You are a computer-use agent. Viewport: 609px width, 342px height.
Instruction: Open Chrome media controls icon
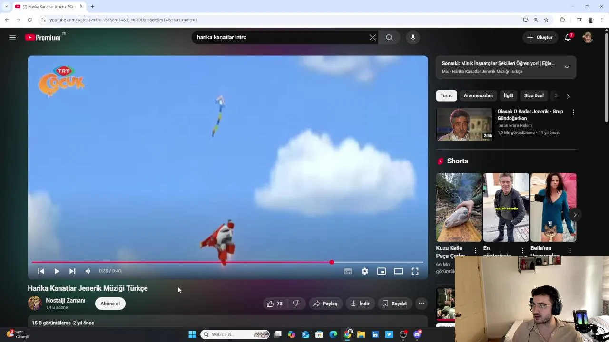pyautogui.click(x=579, y=20)
